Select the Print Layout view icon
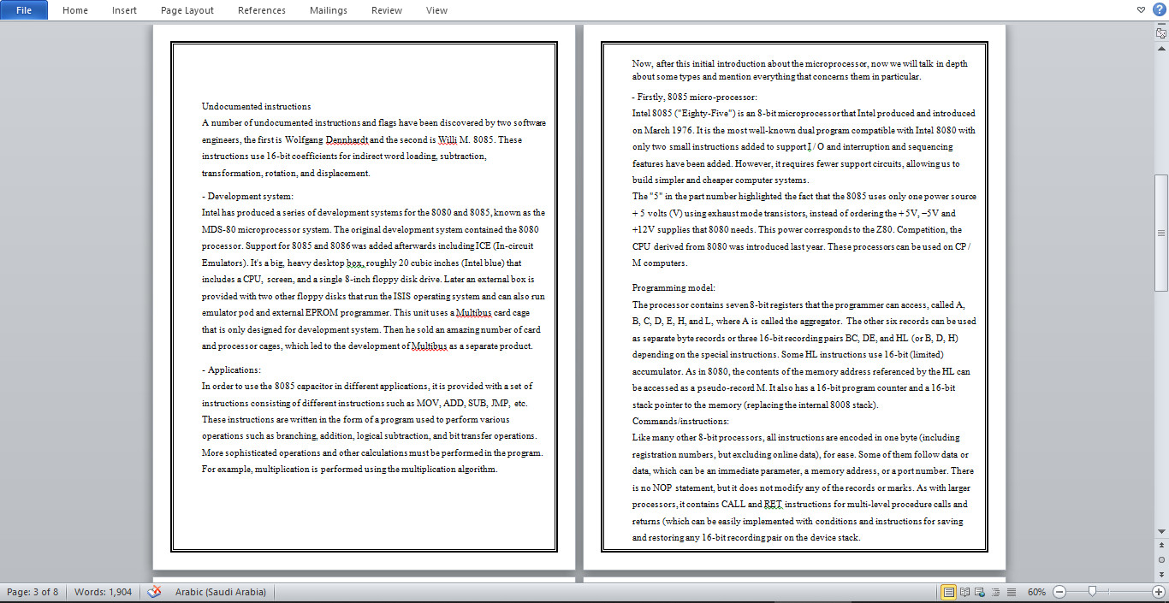Image resolution: width=1169 pixels, height=603 pixels. click(948, 592)
